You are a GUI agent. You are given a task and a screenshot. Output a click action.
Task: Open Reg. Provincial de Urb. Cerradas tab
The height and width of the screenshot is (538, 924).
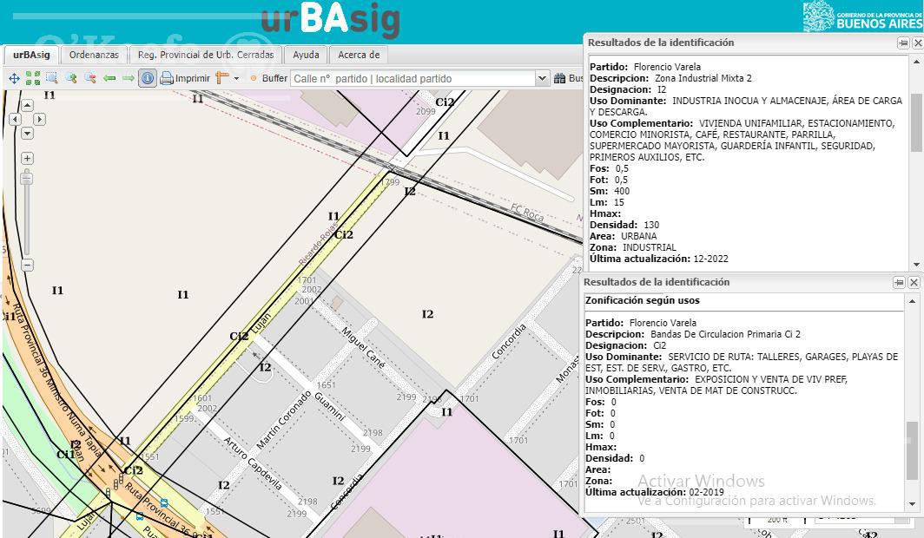tap(206, 55)
